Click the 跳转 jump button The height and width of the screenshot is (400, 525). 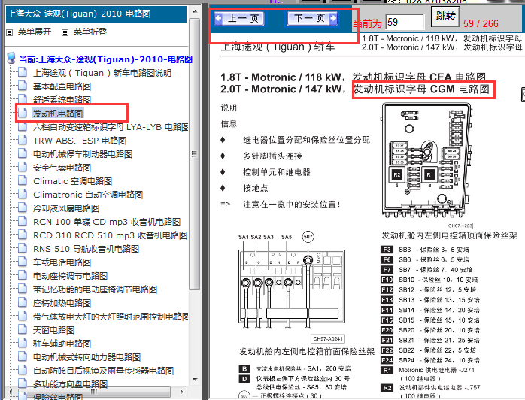(x=445, y=16)
